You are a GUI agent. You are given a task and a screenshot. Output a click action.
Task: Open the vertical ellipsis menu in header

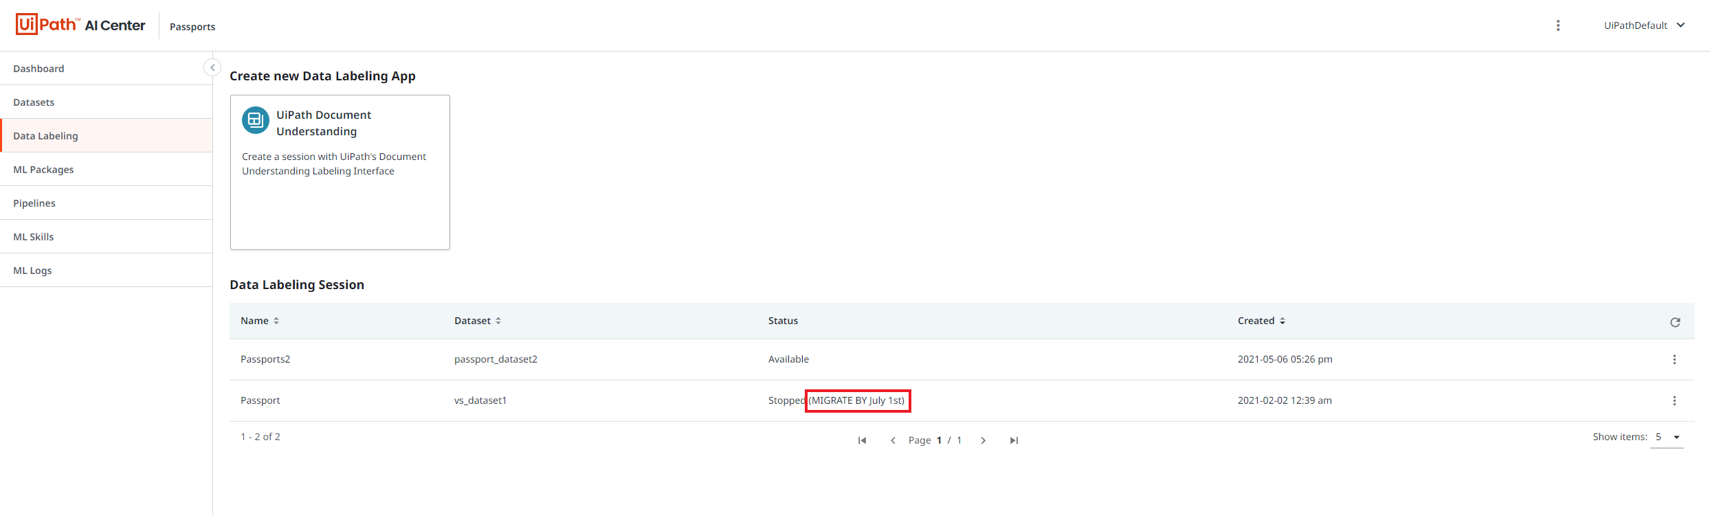pyautogui.click(x=1558, y=25)
